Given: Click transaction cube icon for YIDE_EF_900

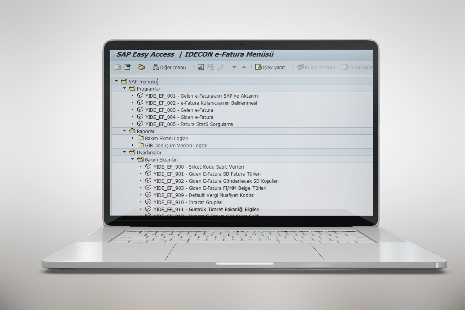Looking at the screenshot, I should pos(148,166).
